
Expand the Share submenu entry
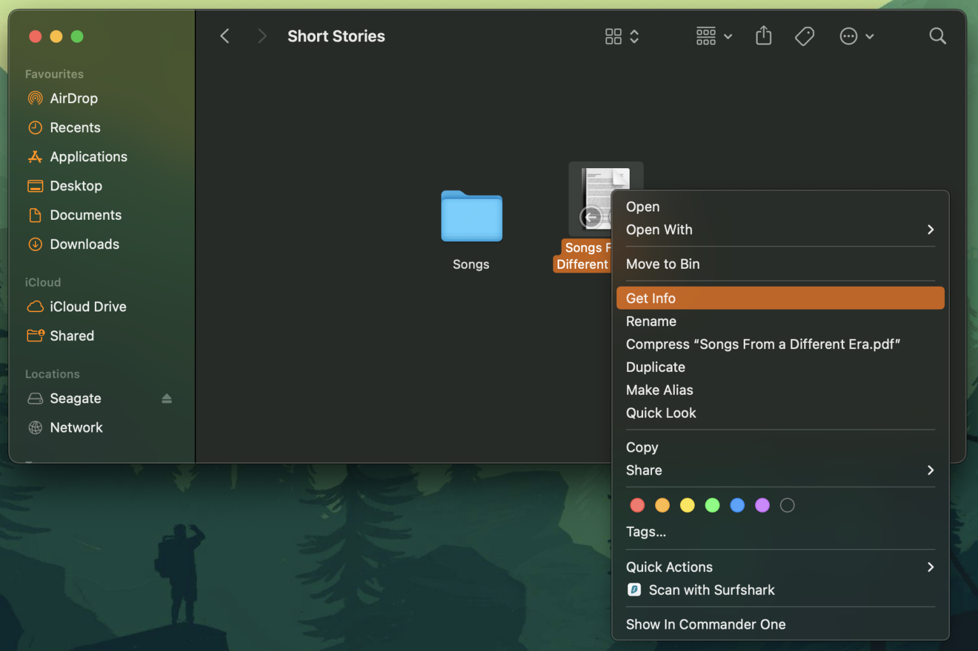click(x=644, y=470)
